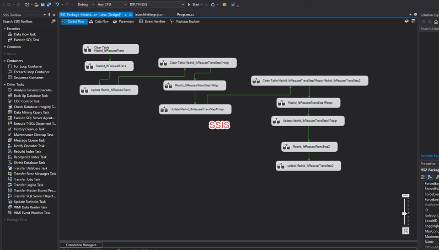Select the Update Madrid_lbRequestTransStep1Holgr task

tap(195, 109)
